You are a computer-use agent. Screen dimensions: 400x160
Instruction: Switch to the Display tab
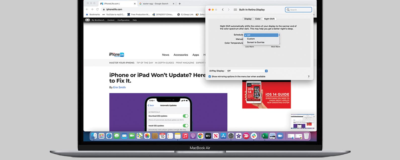pos(248,19)
